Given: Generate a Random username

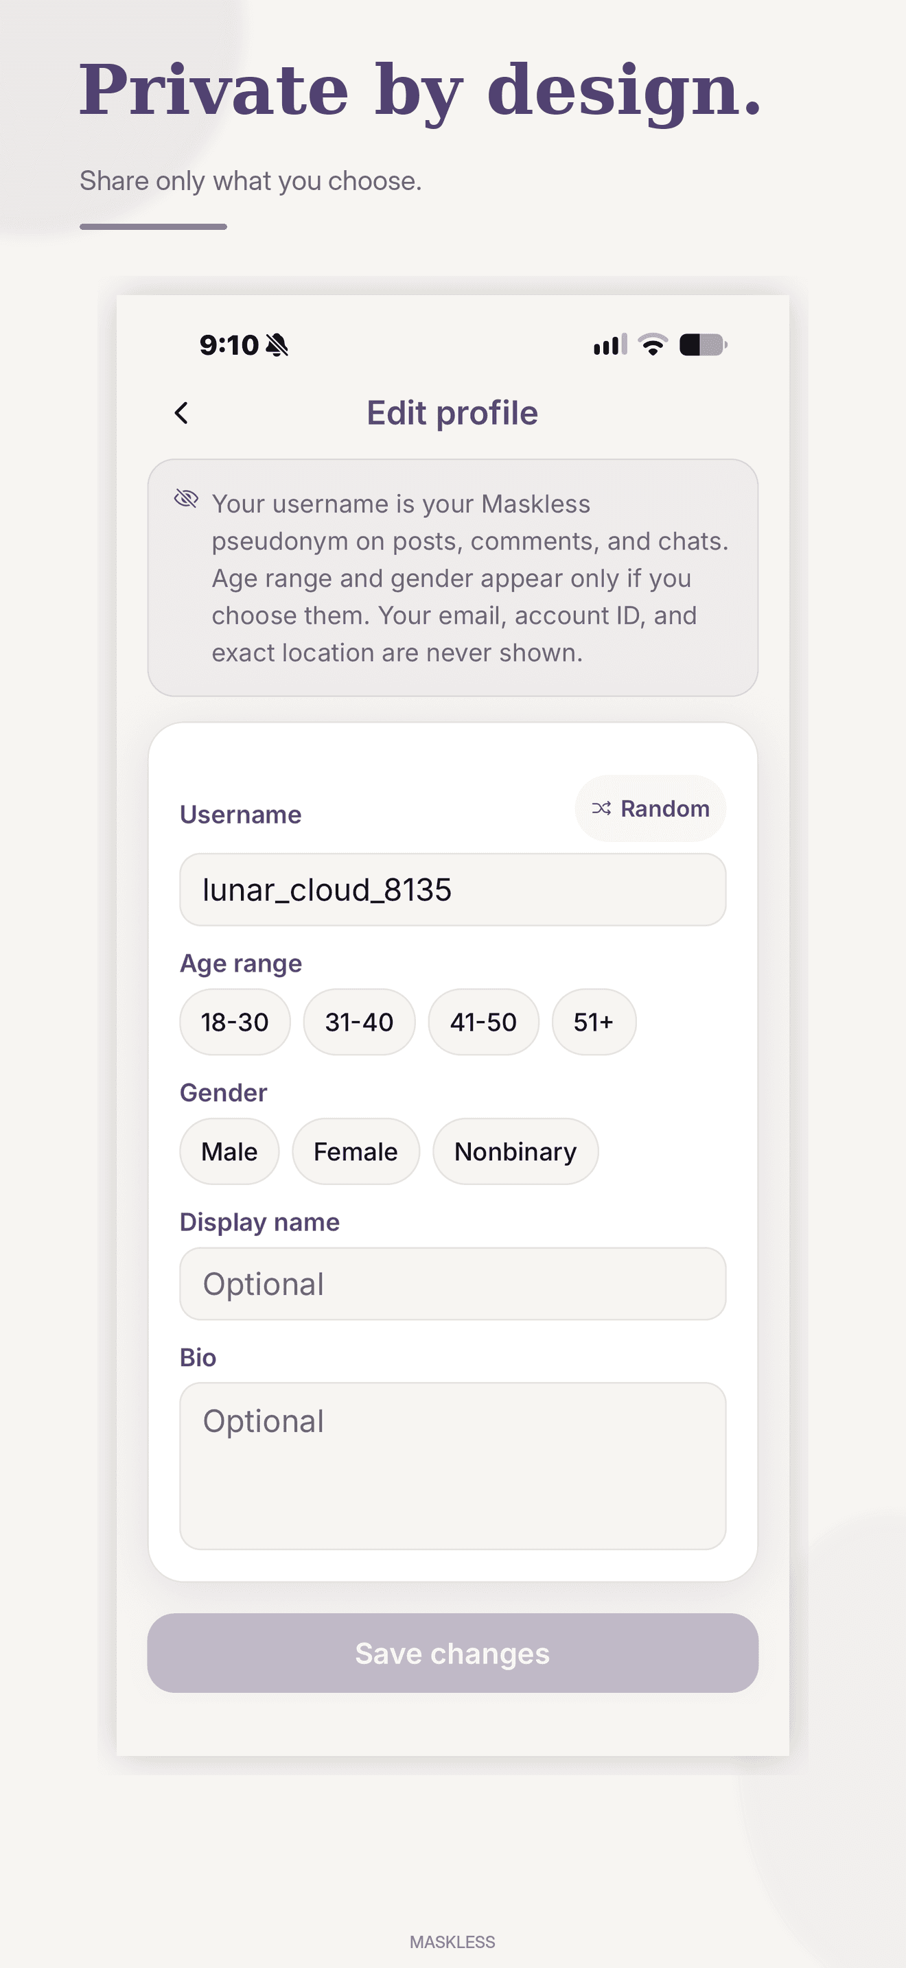Looking at the screenshot, I should pos(650,808).
